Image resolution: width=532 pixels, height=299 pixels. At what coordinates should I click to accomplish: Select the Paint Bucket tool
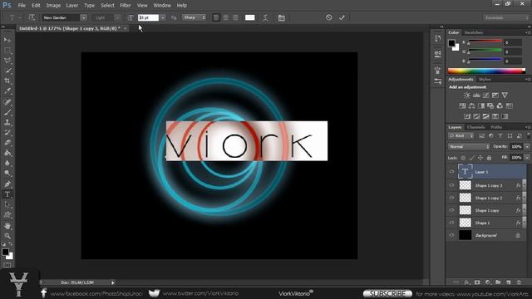click(x=7, y=153)
